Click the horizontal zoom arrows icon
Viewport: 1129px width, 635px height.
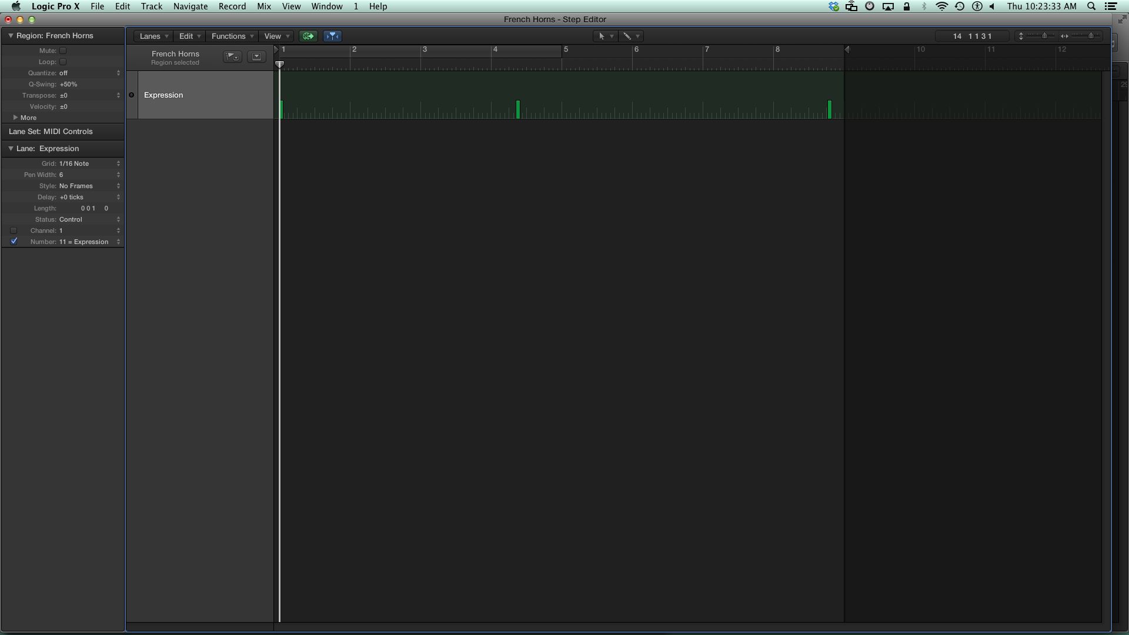tap(1064, 36)
